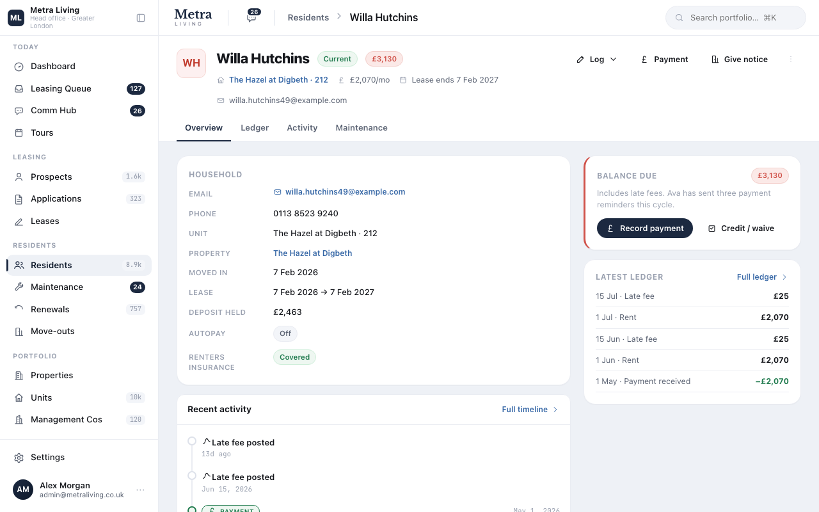Click the £2,070/mo rent text
This screenshot has width=819, height=512.
click(x=370, y=80)
